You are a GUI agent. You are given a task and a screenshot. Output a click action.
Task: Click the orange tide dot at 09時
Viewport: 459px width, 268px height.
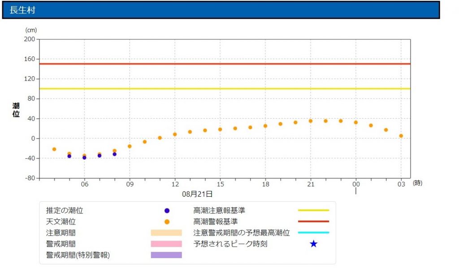(130, 146)
